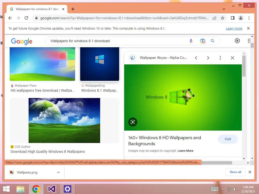Click the horizontal scrollbar right arrow

(248, 163)
